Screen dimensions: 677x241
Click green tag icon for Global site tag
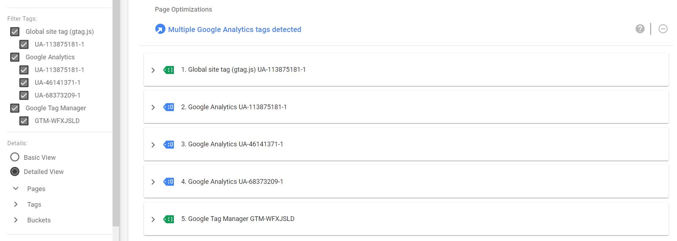click(168, 70)
